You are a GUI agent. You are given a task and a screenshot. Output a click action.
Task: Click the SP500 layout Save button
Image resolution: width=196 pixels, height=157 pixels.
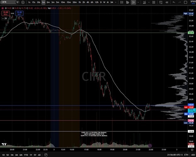point(193,3)
